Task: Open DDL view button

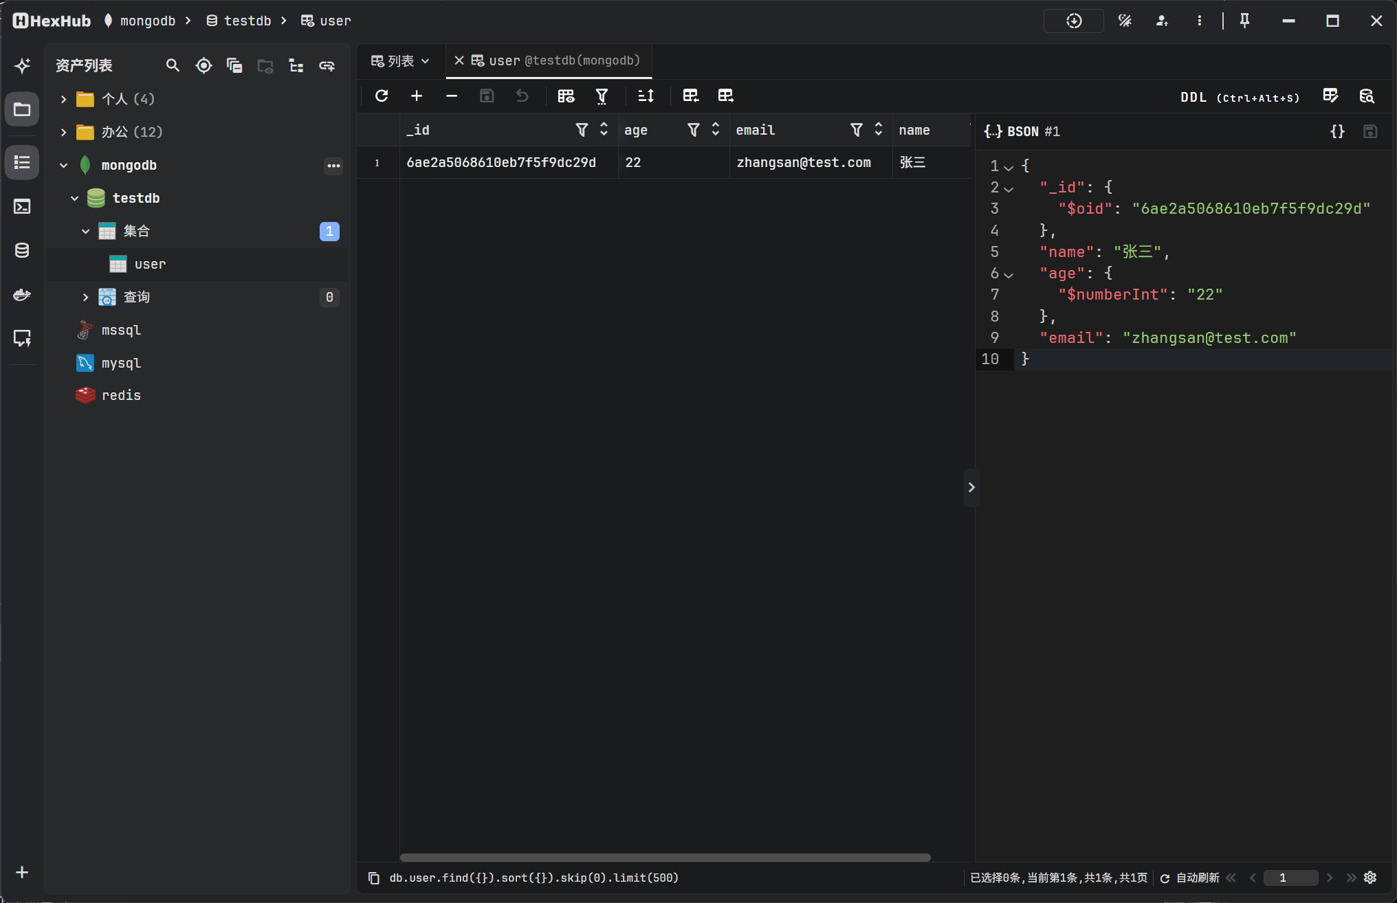Action: point(1240,97)
